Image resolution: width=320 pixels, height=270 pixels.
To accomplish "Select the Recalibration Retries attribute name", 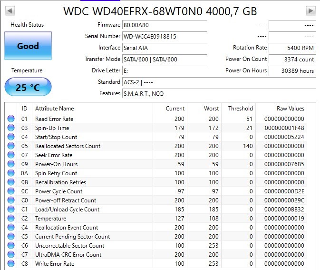I will [60, 182].
